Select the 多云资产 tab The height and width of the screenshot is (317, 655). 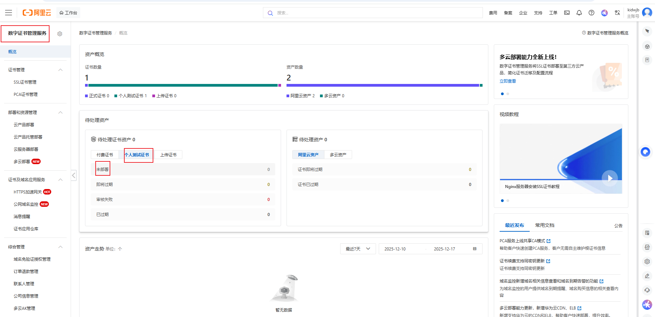tap(338, 155)
